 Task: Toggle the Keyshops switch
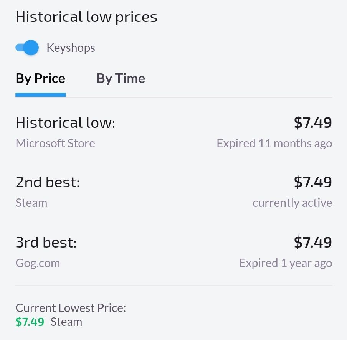pos(27,48)
